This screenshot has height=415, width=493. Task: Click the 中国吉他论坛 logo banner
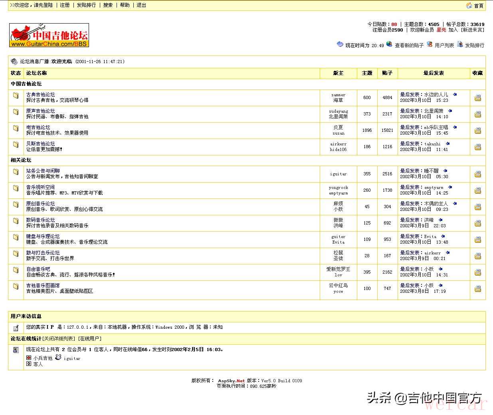click(x=49, y=36)
